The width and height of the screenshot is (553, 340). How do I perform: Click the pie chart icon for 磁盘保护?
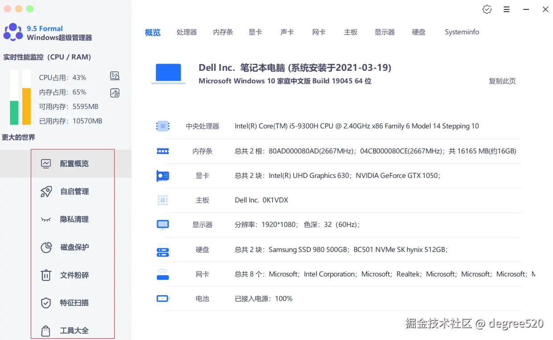click(46, 247)
